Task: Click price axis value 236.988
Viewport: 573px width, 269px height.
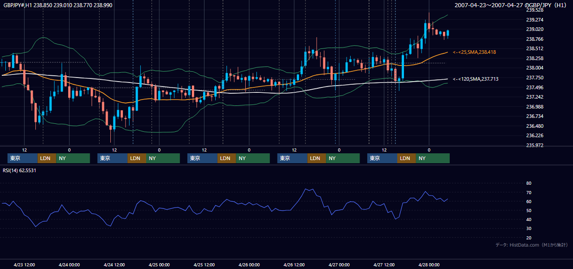Action: (x=535, y=107)
